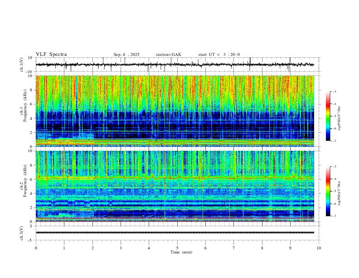Click the ch.1 waveform trace
This screenshot has width=359, height=278.
coord(175,65)
